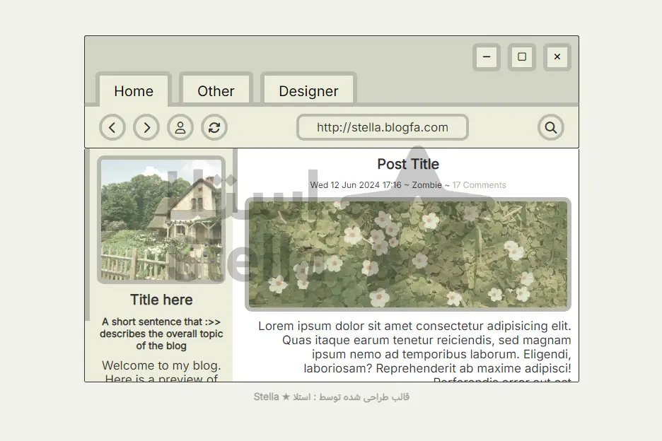This screenshot has height=441, width=662.
Task: Click the Post Title heading
Action: (408, 164)
